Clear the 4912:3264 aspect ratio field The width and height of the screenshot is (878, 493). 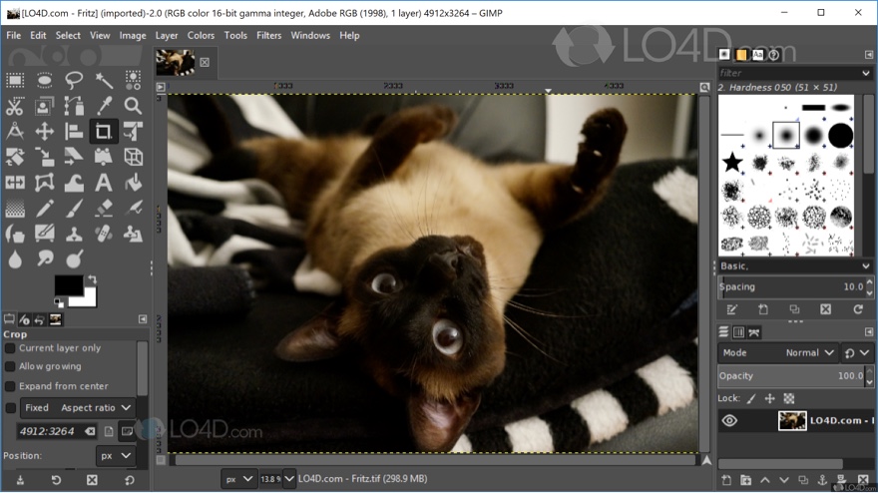89,431
